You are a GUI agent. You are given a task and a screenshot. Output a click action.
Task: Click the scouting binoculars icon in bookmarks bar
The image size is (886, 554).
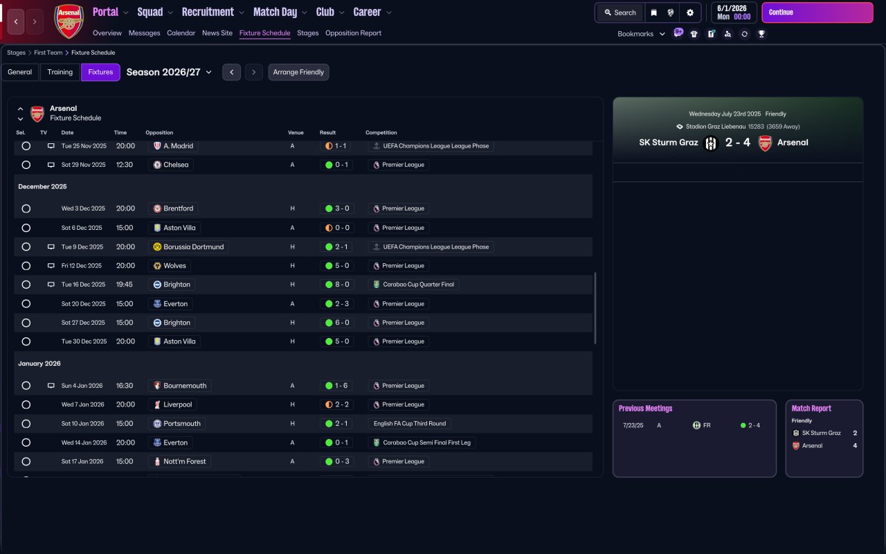coord(727,34)
